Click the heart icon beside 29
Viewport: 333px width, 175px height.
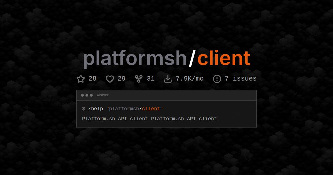tap(110, 79)
